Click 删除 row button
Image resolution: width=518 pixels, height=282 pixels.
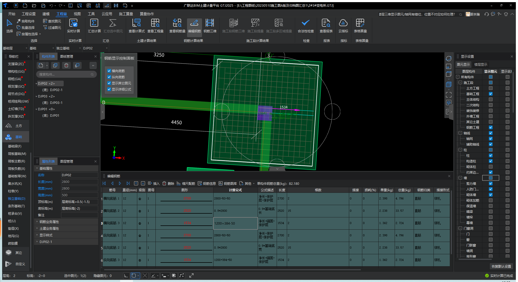click(x=168, y=183)
